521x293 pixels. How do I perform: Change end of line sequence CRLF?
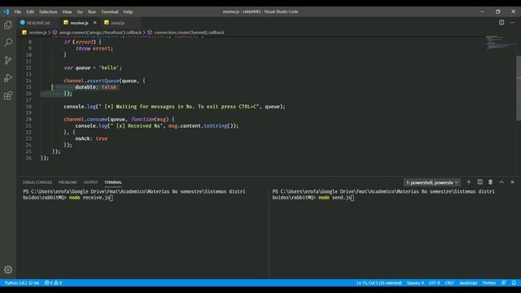click(x=449, y=282)
